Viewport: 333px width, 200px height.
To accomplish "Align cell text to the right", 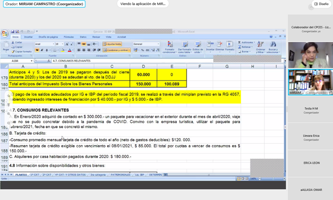I will tap(88, 50).
